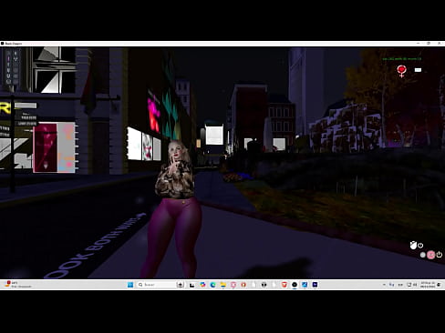
Task: Click the pink round HUD button
Action: (x=430, y=255)
